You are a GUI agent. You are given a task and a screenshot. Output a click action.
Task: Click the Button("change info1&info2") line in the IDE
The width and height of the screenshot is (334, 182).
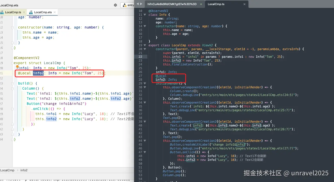57,104
